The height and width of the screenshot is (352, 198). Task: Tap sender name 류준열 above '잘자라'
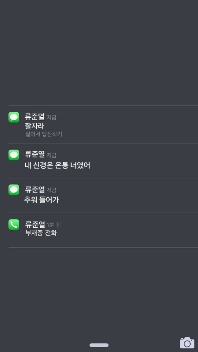click(x=34, y=117)
